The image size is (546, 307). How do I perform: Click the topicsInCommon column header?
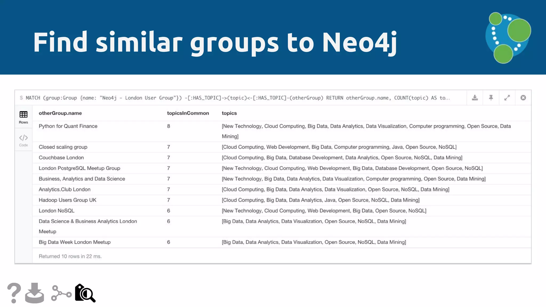(188, 113)
